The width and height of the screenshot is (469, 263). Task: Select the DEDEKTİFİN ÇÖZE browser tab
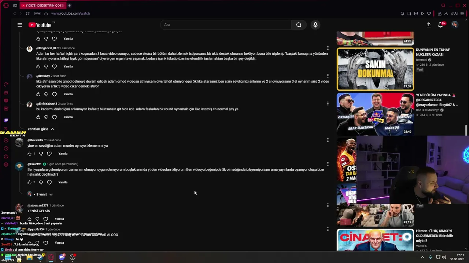[x=42, y=5]
